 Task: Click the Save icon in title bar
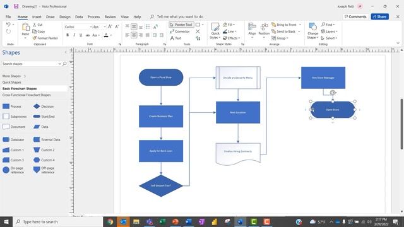pyautogui.click(x=16, y=6)
